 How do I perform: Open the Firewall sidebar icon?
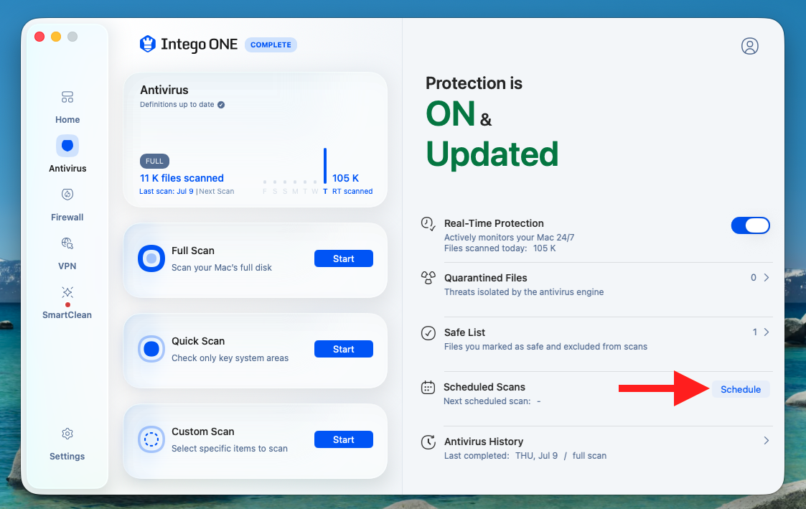pos(67,195)
